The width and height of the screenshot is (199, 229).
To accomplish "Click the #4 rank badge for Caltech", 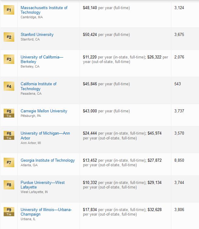I will point(9,86).
